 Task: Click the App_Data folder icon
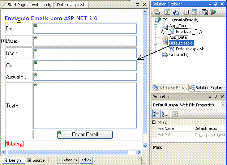[165, 37]
